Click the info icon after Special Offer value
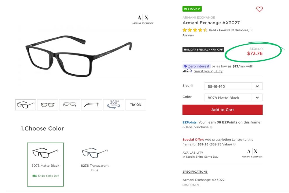Image resolution: width=289 pixels, height=193 pixels. [234, 144]
